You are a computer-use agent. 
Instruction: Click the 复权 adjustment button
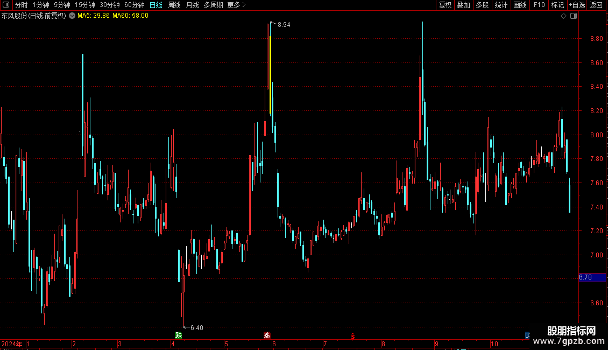(445, 5)
